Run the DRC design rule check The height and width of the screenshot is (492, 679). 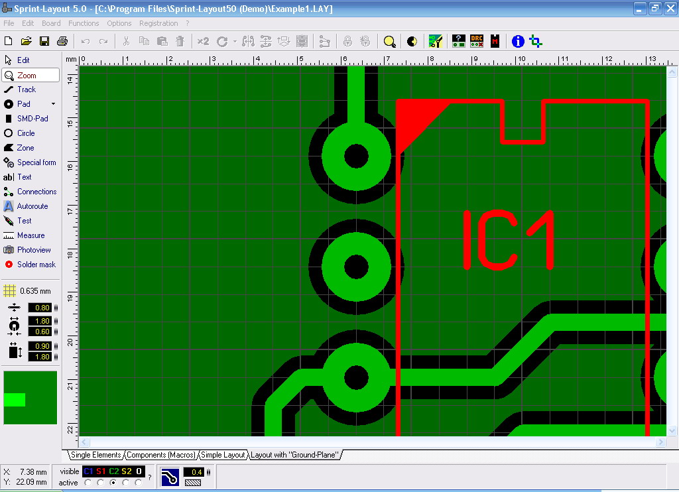coord(477,41)
